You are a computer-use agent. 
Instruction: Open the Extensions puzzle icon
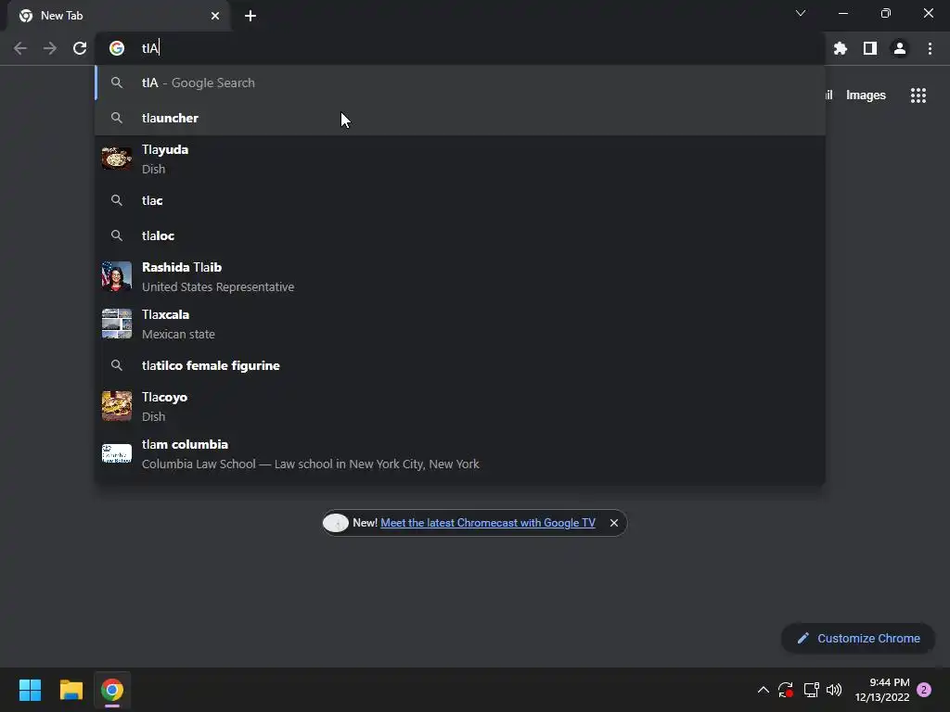(x=841, y=48)
